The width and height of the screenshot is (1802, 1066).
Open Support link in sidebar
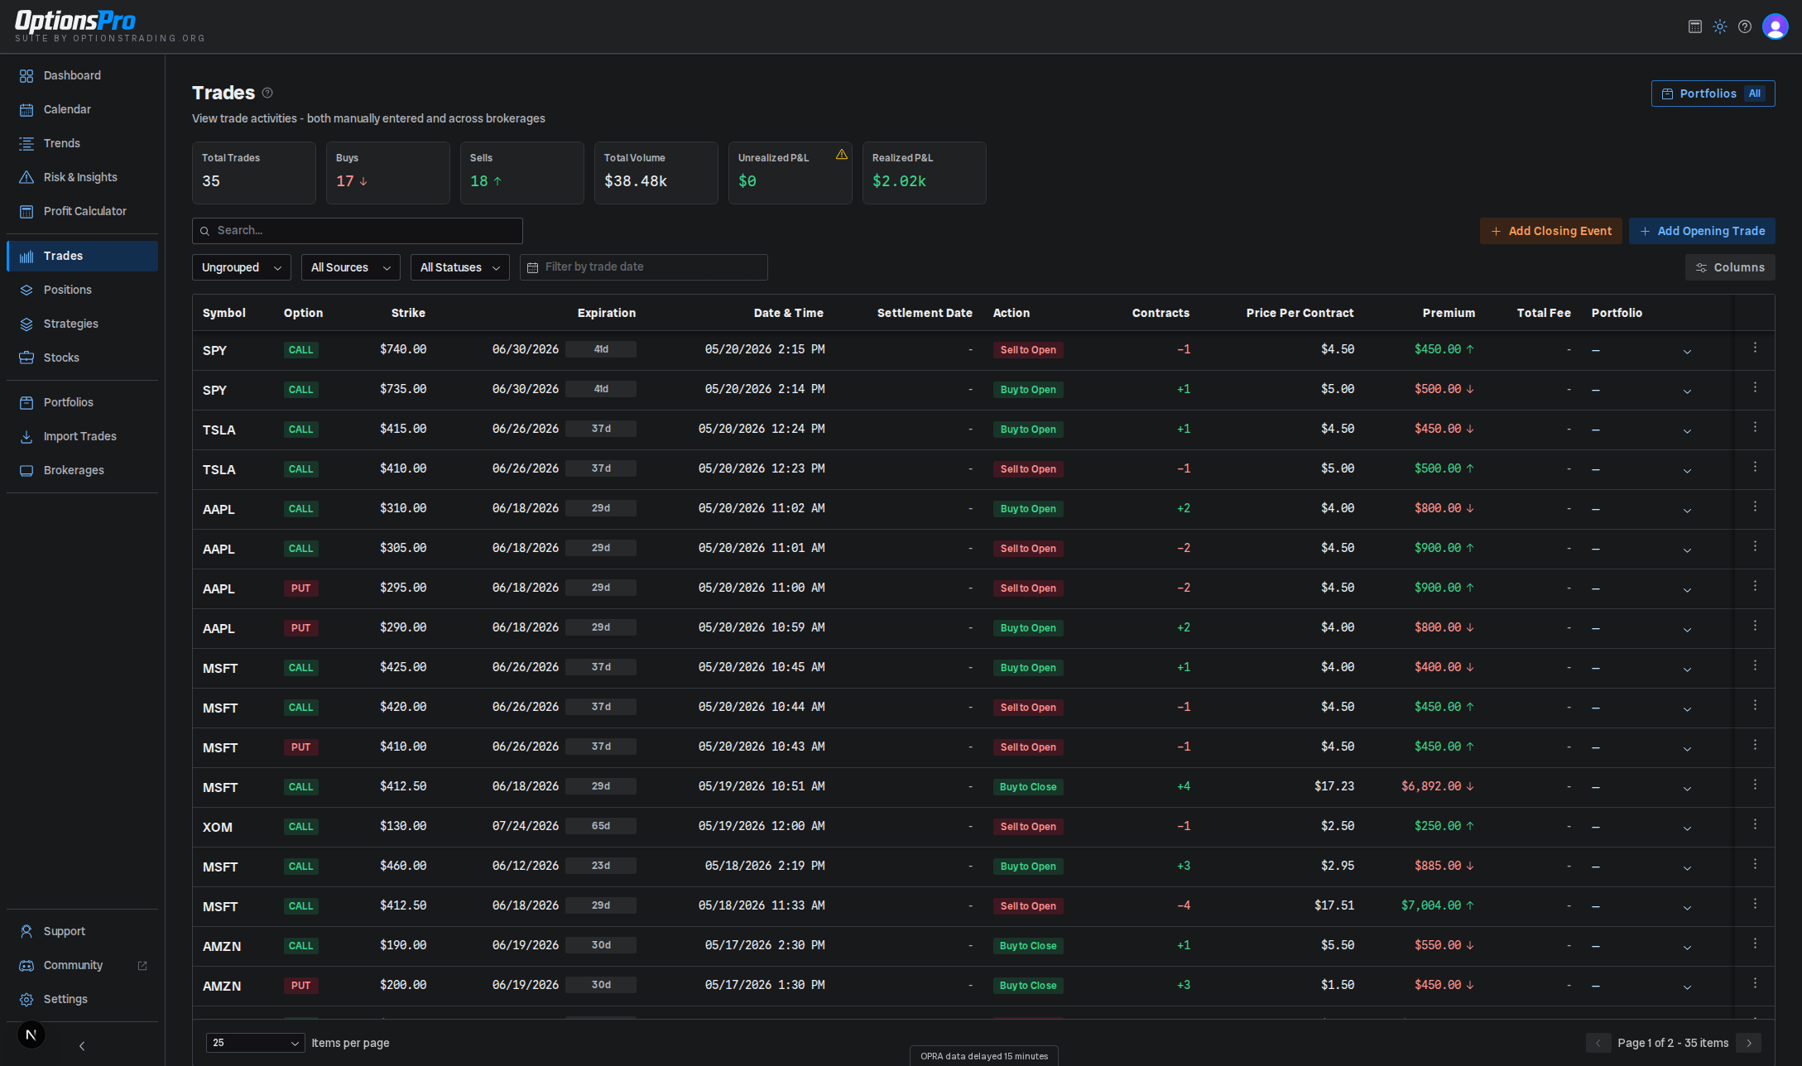(x=82, y=931)
